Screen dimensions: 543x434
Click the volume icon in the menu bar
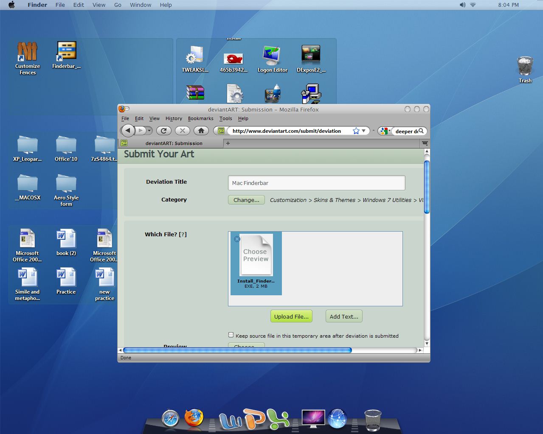[x=462, y=5]
